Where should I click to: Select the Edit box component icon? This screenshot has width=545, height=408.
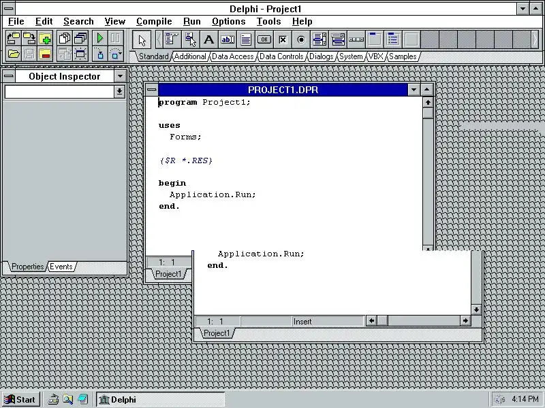click(228, 39)
